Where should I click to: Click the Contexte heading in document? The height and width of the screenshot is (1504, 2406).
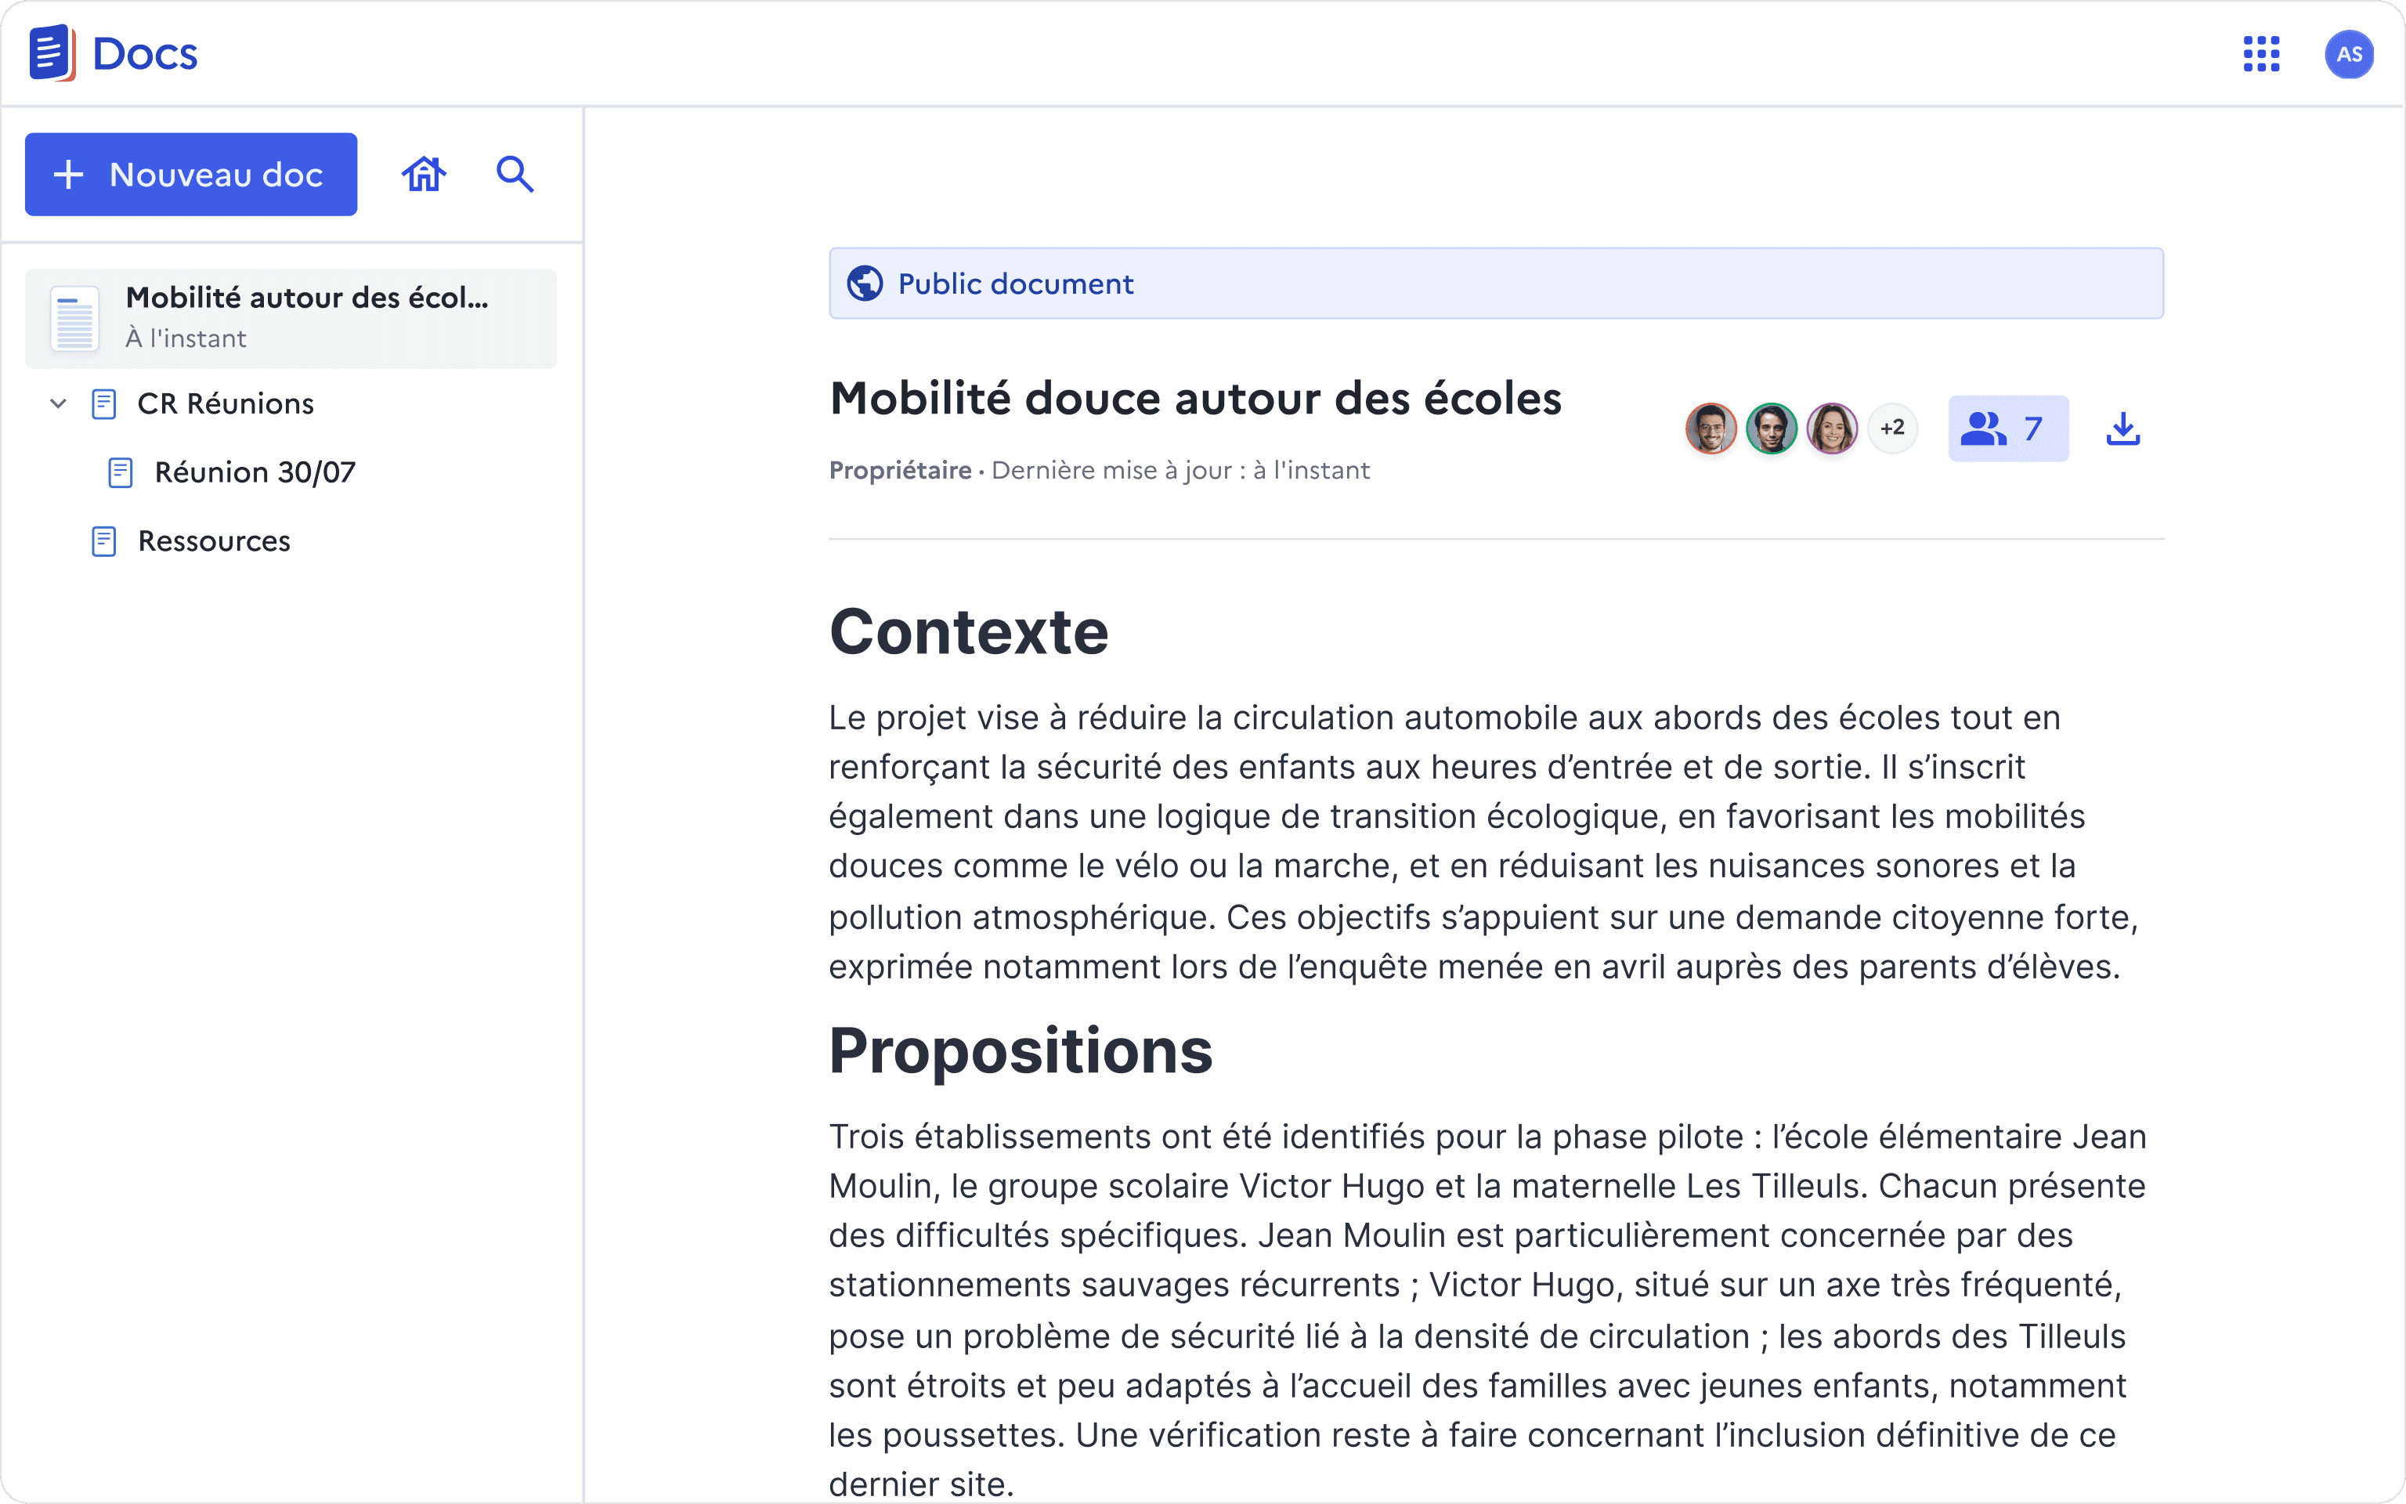[x=968, y=633]
